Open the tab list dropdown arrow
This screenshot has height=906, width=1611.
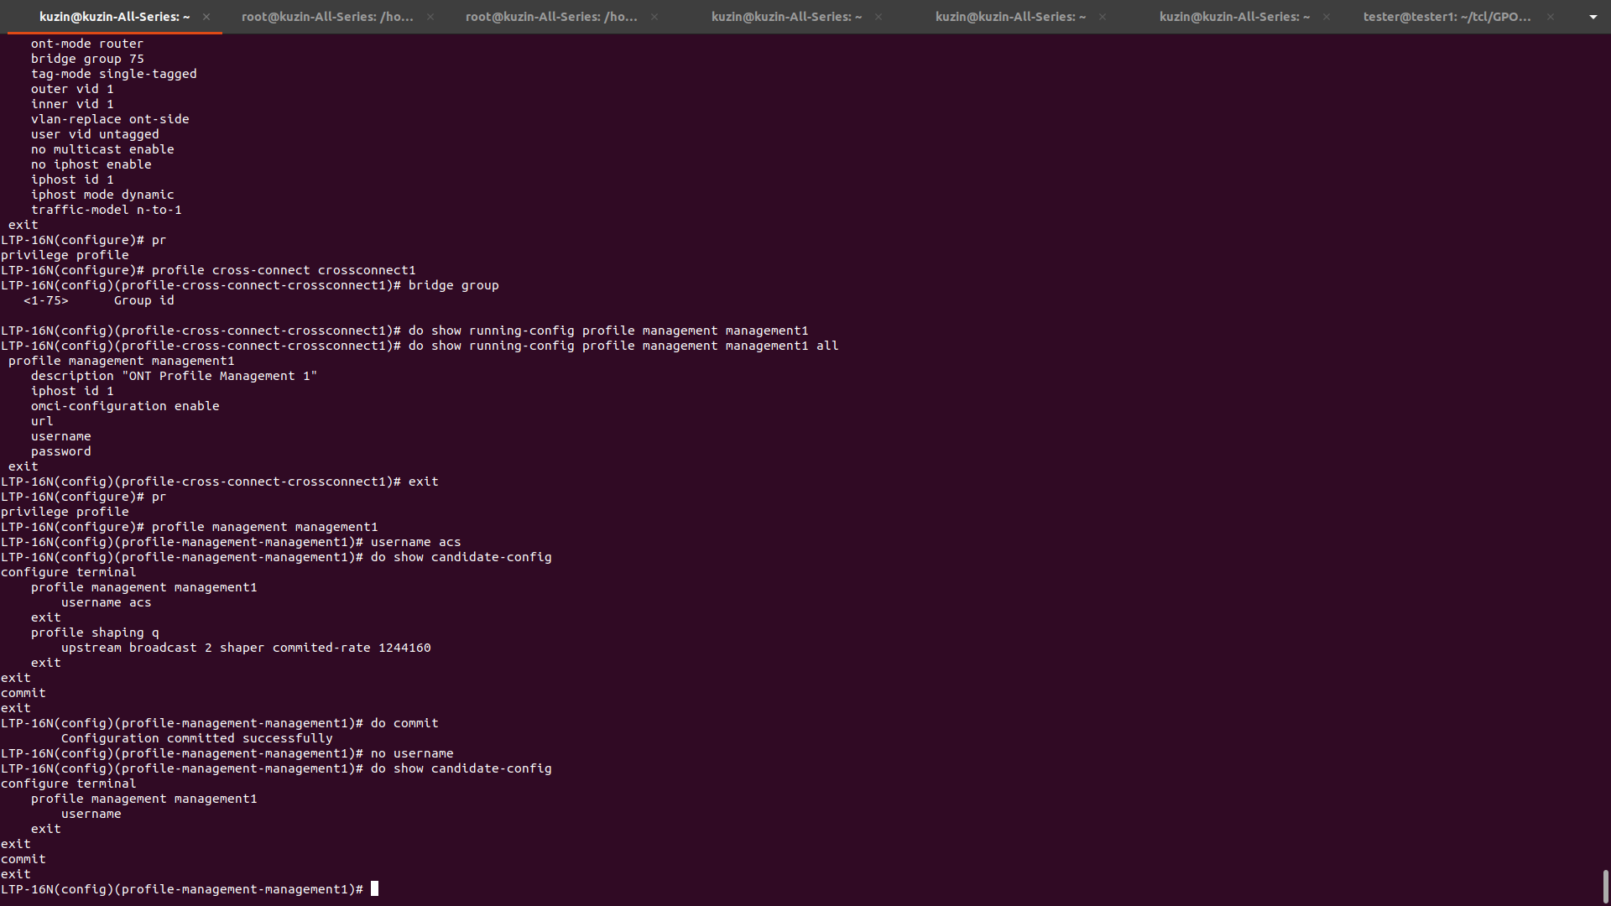pyautogui.click(x=1593, y=17)
